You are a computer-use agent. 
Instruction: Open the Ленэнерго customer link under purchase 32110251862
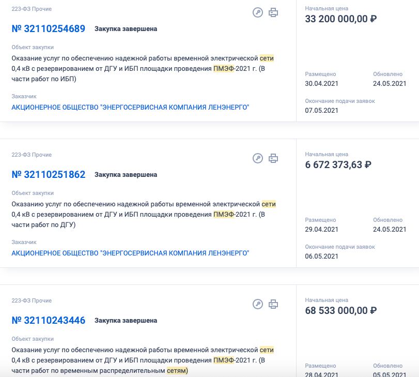click(x=130, y=253)
